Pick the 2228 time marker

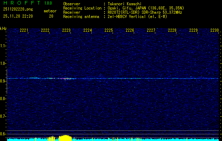(172, 31)
